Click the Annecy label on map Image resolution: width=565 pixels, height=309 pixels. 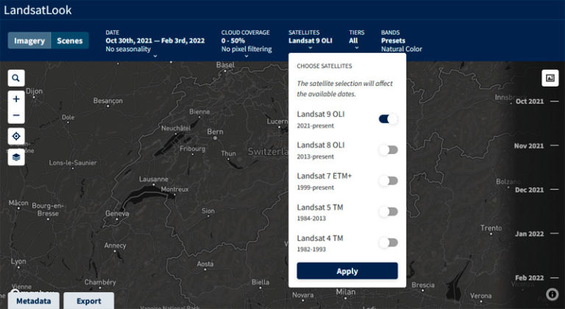[116, 246]
